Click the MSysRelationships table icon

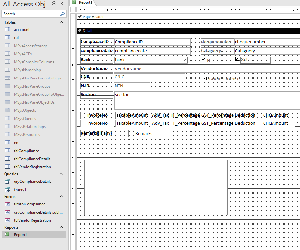[x=8, y=126]
